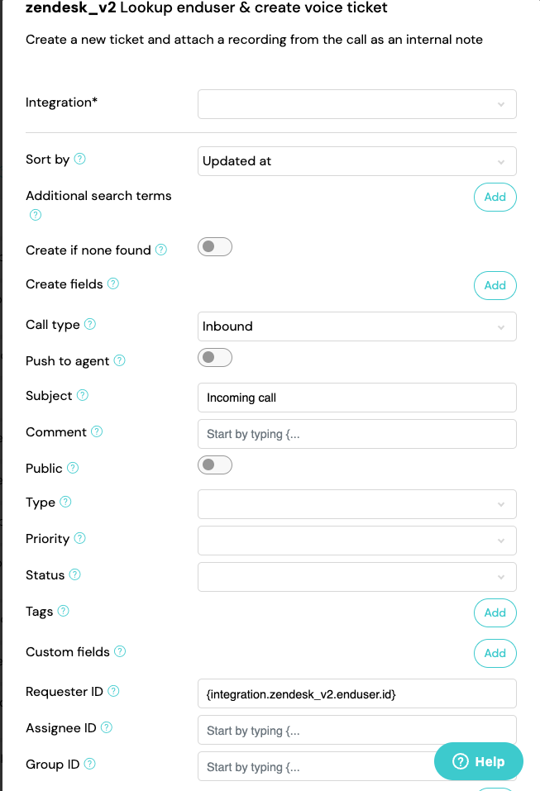
Task: Turn on the Push to agent switch
Action: pos(215,358)
